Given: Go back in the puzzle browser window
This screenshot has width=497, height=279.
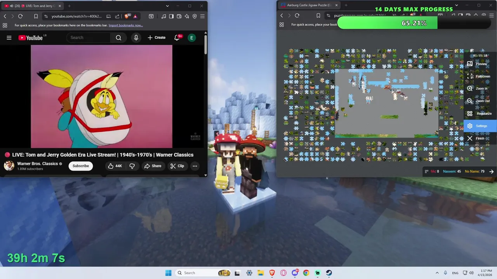Looking at the screenshot, I should pos(282,15).
